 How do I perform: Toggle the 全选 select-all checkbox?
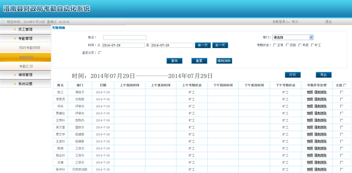pyautogui.click(x=345, y=85)
